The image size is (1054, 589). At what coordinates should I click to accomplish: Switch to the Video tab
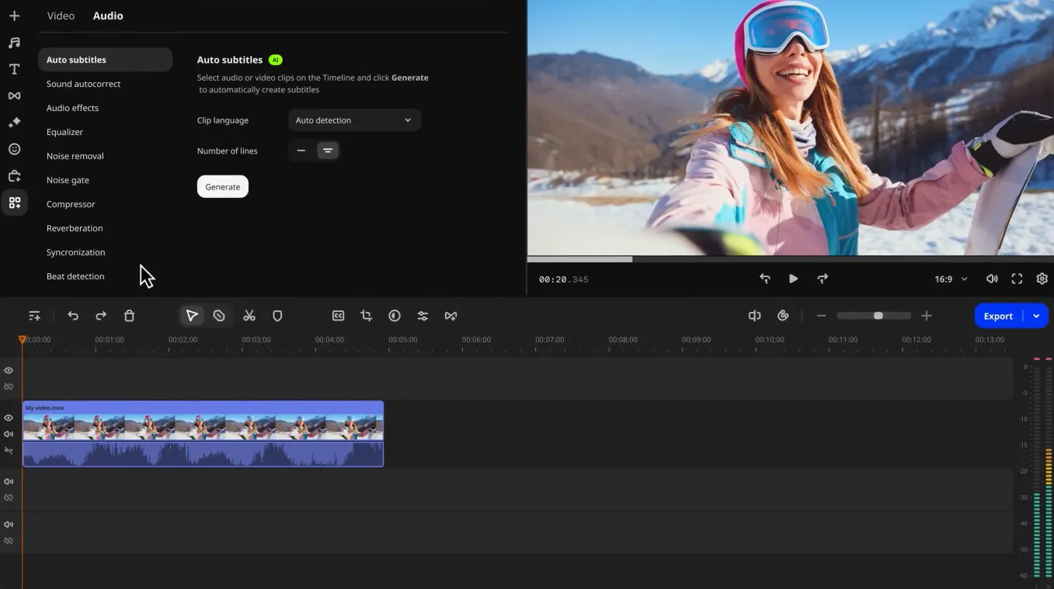pos(61,15)
